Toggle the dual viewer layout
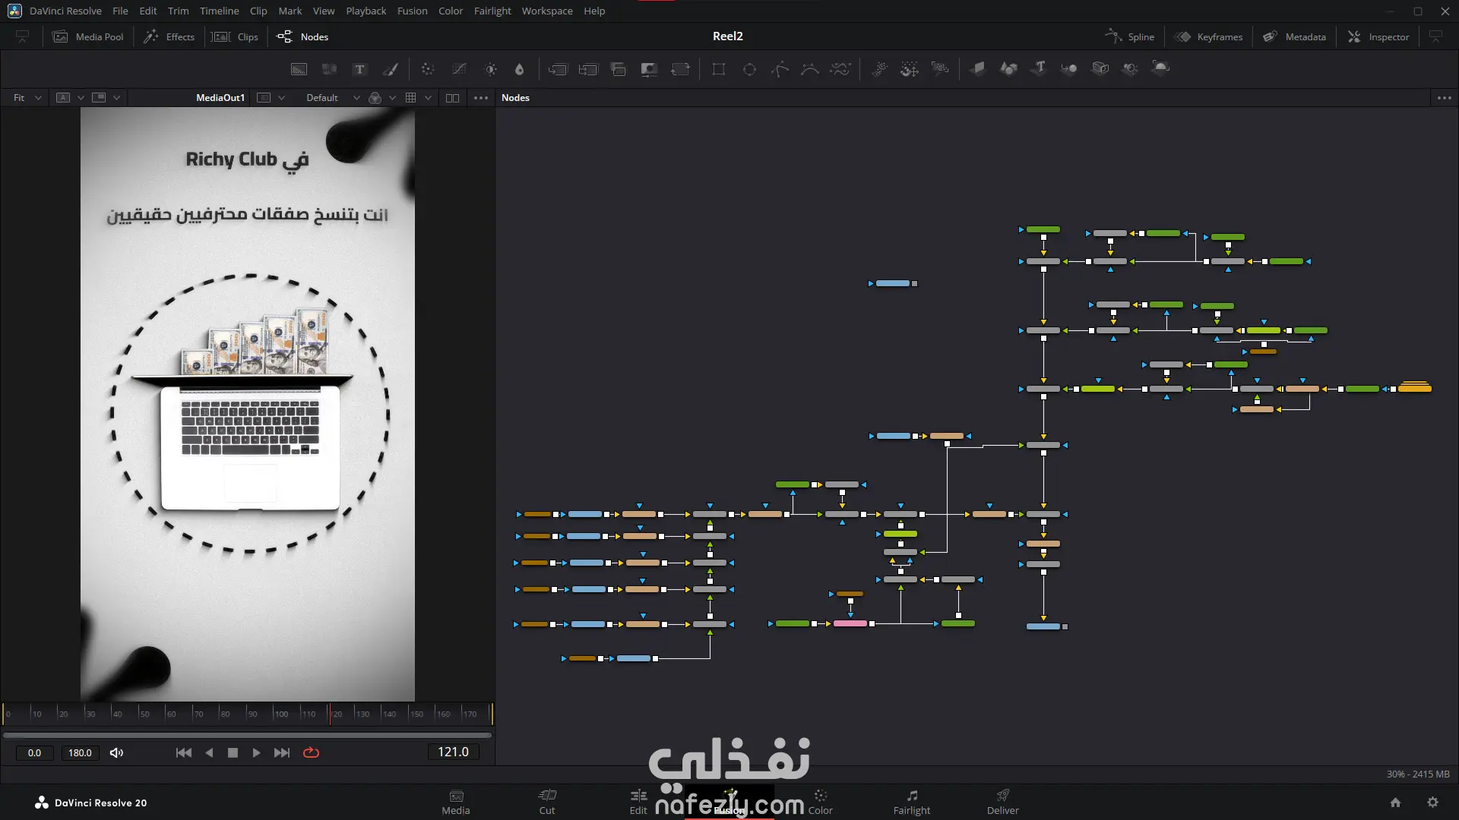The width and height of the screenshot is (1459, 820). 452,98
